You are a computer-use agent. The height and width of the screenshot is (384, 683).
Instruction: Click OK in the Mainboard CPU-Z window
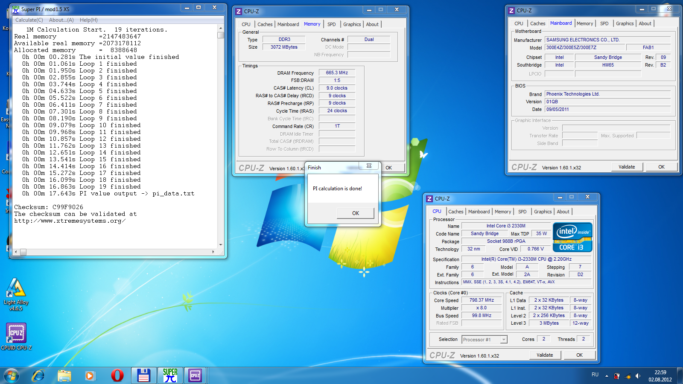point(661,167)
